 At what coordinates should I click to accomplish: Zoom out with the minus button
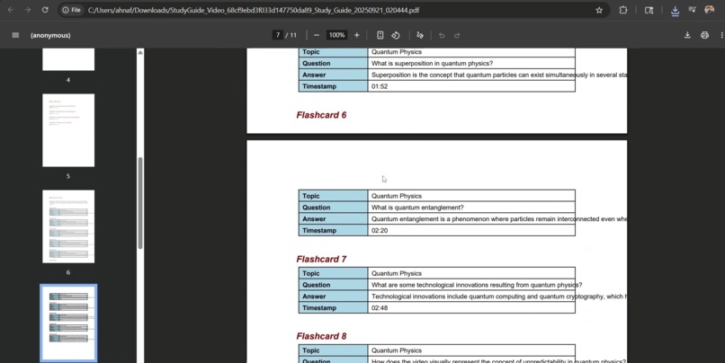point(317,35)
